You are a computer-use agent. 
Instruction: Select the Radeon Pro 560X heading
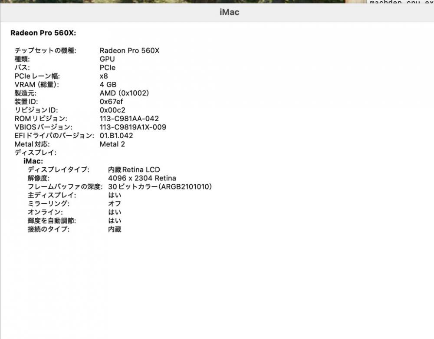coord(43,33)
